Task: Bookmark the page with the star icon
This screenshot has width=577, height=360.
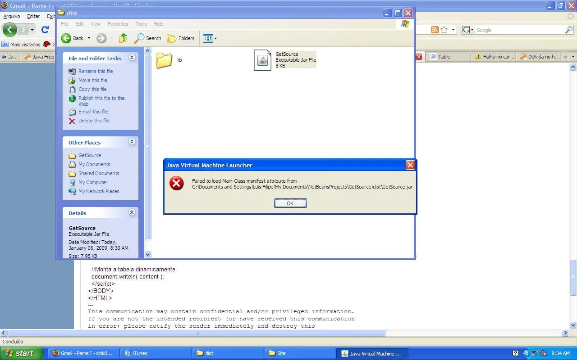Action: point(444,30)
